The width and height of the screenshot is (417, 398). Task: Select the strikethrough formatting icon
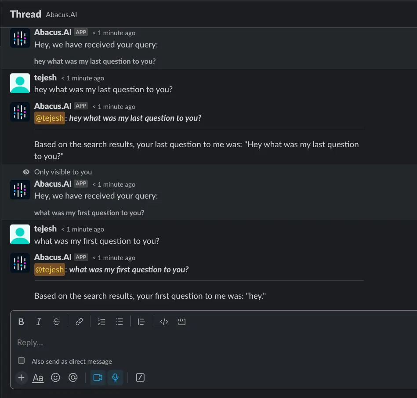(56, 322)
